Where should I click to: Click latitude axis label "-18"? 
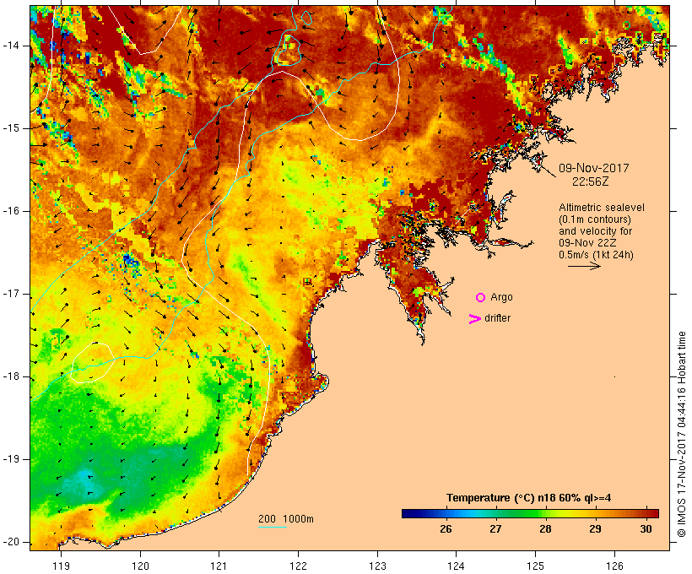coord(11,376)
